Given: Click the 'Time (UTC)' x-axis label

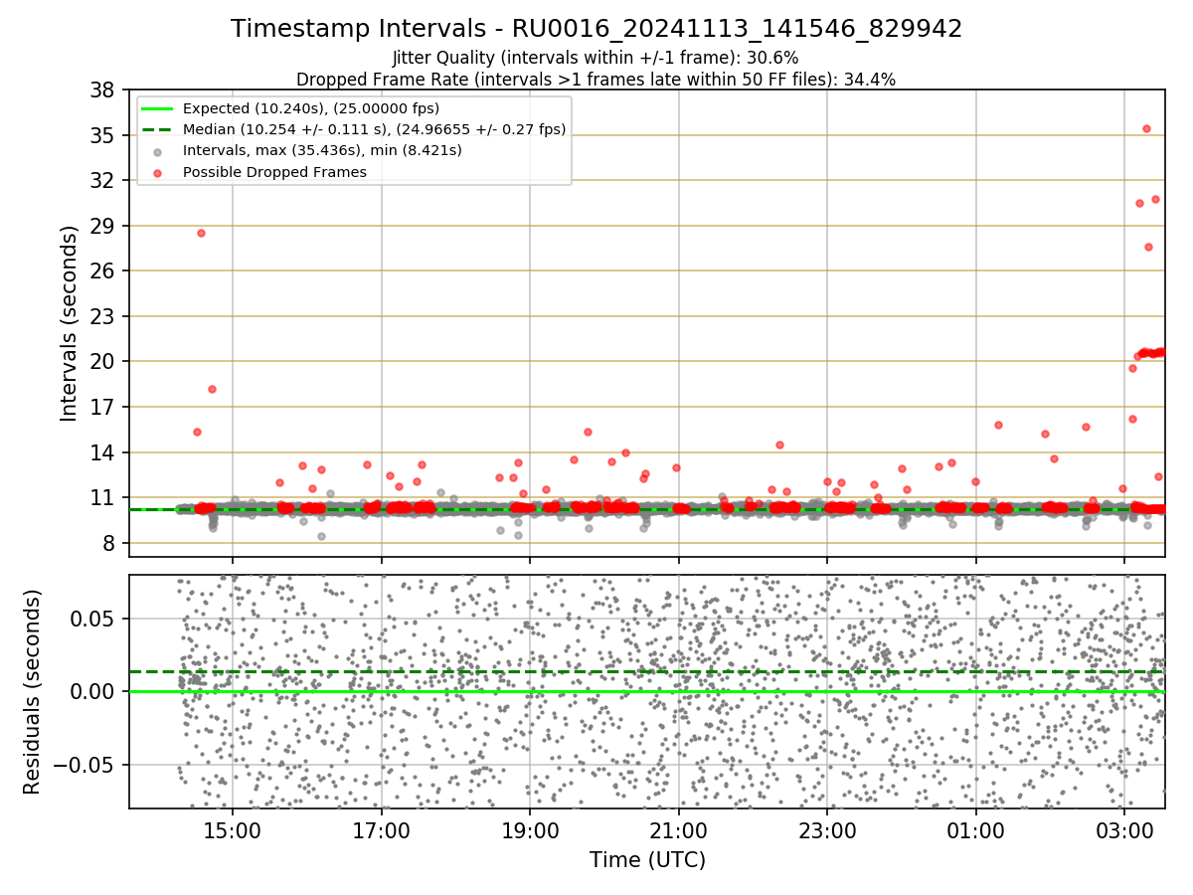Looking at the screenshot, I should (x=647, y=860).
